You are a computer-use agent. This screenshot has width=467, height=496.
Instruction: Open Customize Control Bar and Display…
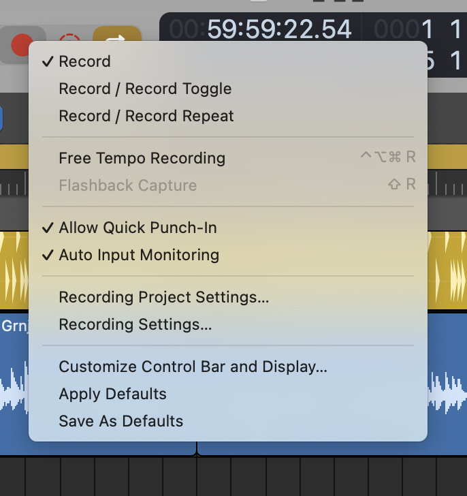tap(193, 367)
